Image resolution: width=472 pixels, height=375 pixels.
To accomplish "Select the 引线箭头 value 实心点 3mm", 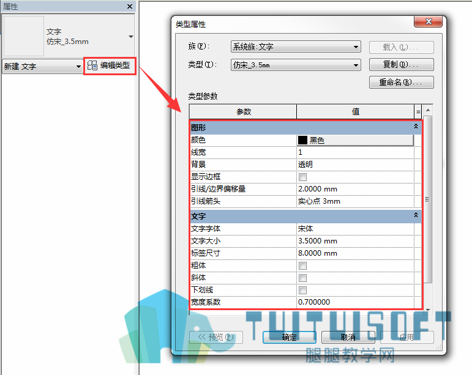I will click(355, 201).
